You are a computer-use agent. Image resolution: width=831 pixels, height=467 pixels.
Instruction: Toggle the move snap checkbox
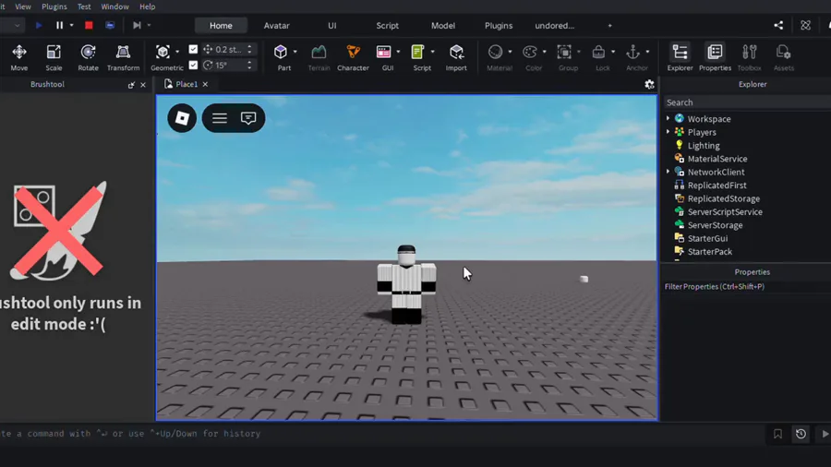tap(193, 49)
